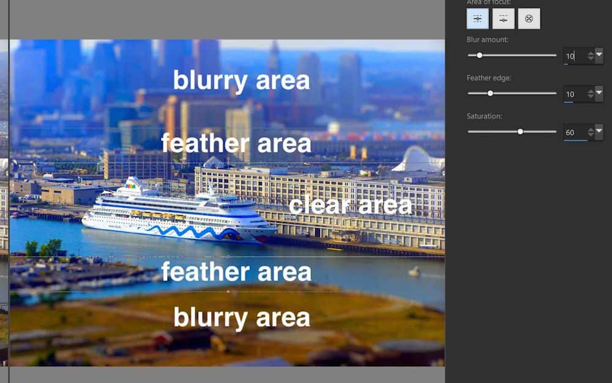Select the Feather edge value field
Screen dimensions: 612x383
pyautogui.click(x=572, y=93)
